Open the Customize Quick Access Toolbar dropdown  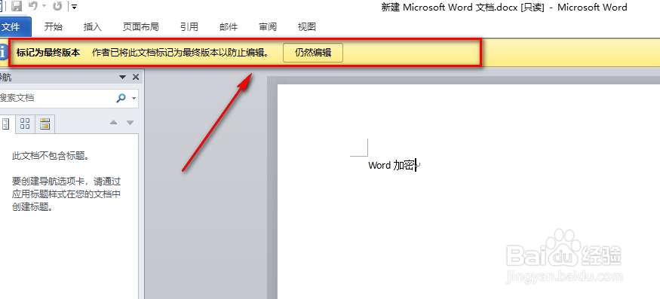click(x=74, y=6)
